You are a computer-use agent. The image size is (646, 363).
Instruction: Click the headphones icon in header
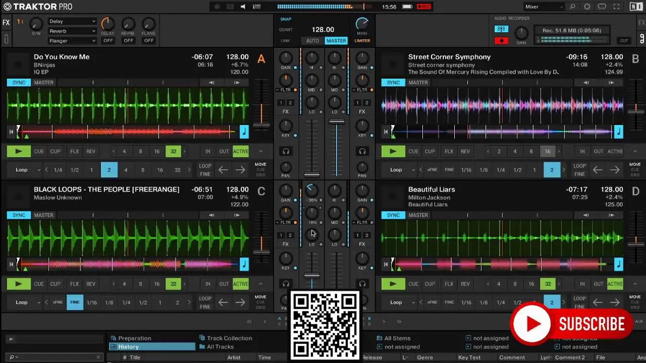tap(602, 7)
